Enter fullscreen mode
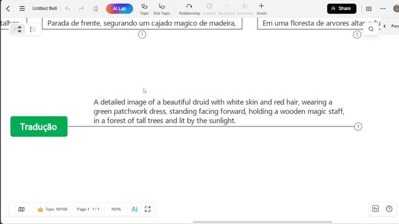 [148, 209]
